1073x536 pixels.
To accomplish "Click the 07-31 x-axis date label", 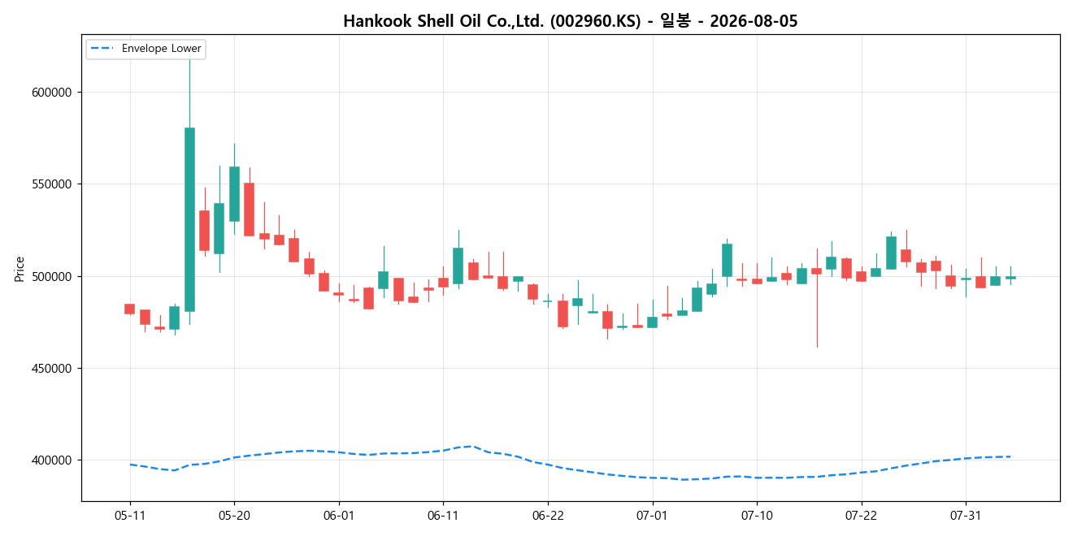I will (x=965, y=516).
